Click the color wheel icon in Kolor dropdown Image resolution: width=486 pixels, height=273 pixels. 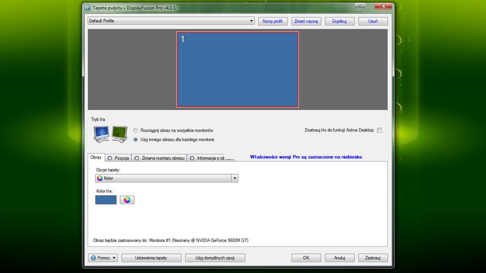click(100, 178)
